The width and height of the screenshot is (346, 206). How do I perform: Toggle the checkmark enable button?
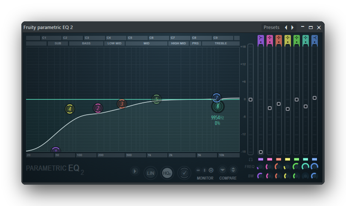(184, 173)
